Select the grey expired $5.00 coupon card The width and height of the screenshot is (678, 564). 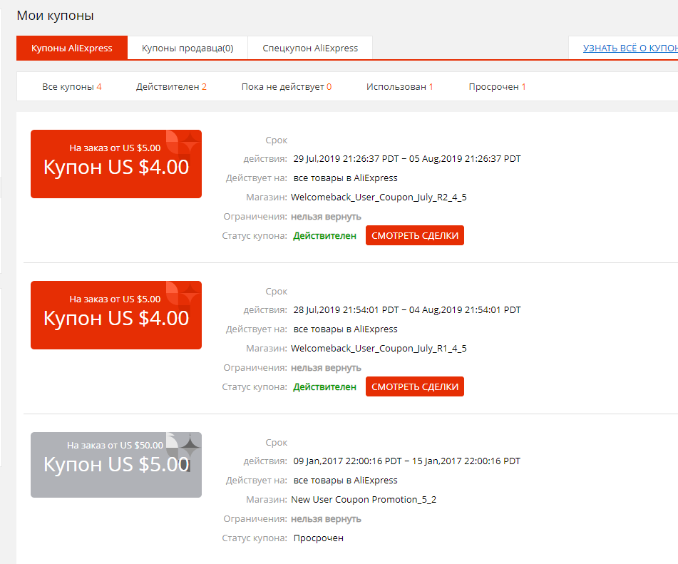coord(116,464)
